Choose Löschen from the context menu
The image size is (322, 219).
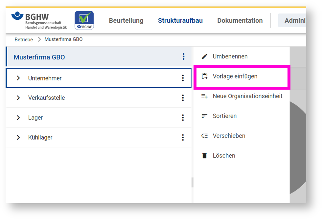(x=224, y=156)
